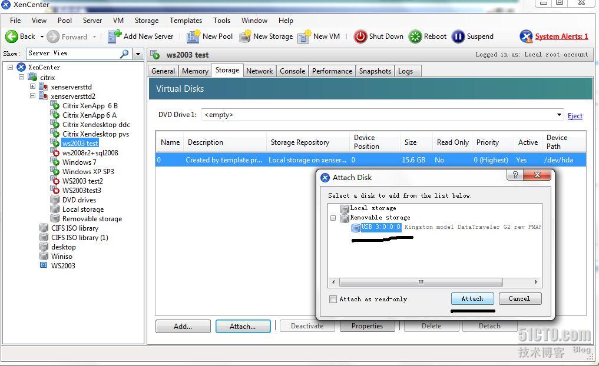Click the green Reboot icon
Viewport: 599px width, 366px height.
coord(415,36)
